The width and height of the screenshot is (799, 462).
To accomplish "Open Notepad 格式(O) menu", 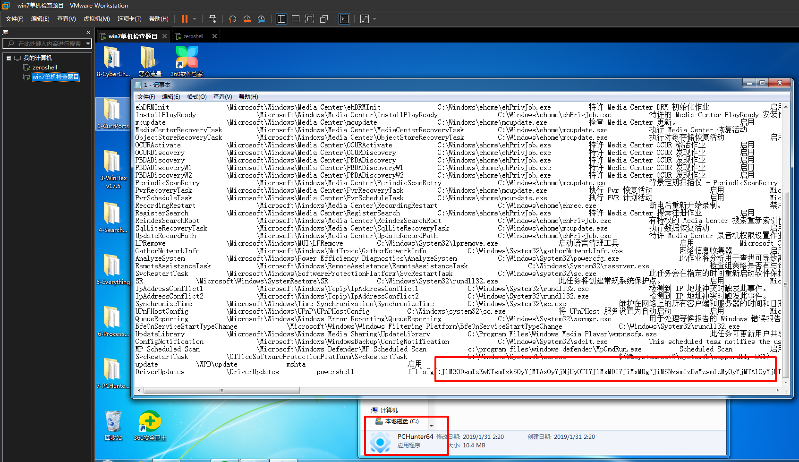I will click(196, 97).
